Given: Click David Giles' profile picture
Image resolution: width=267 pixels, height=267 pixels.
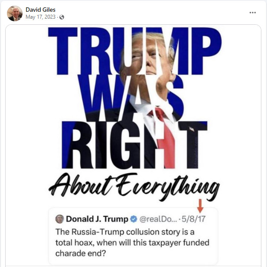Looking at the screenshot, I should [15, 13].
